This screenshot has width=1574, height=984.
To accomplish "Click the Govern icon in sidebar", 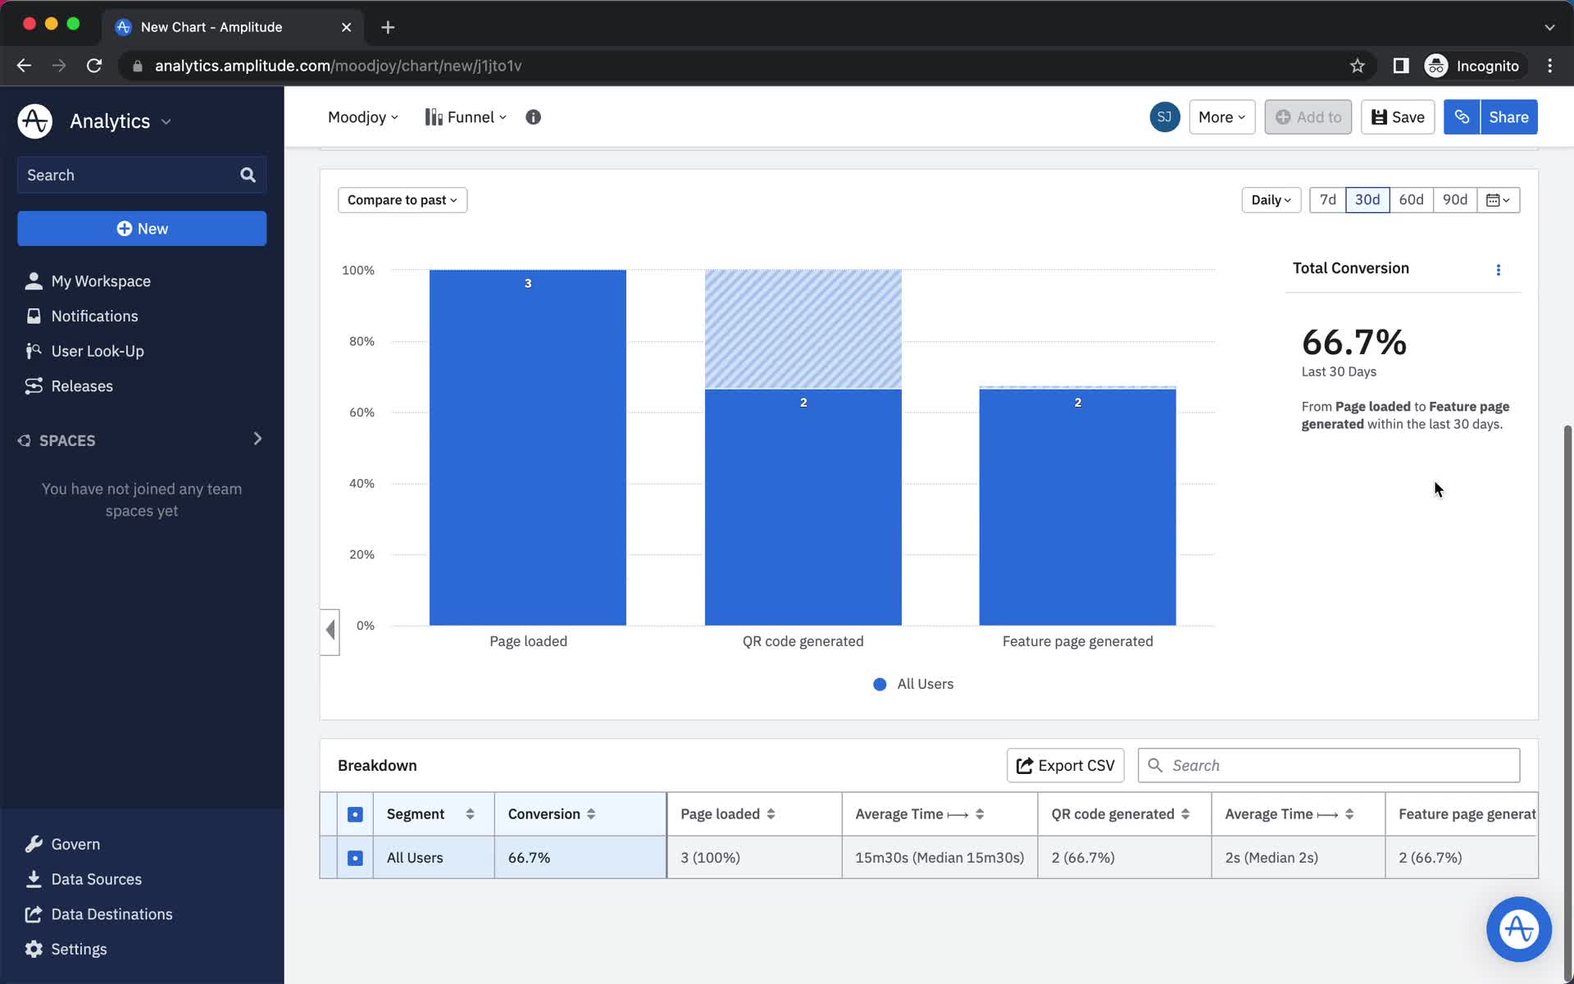I will pos(34,842).
